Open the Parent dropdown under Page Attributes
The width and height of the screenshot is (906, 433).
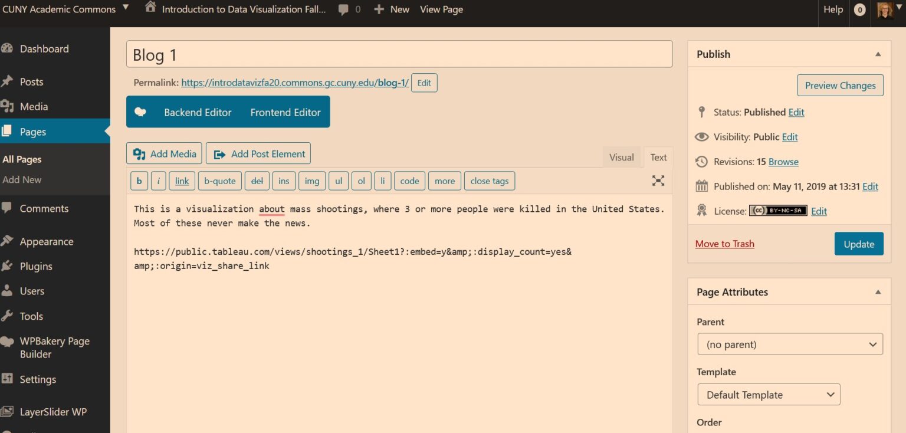790,344
